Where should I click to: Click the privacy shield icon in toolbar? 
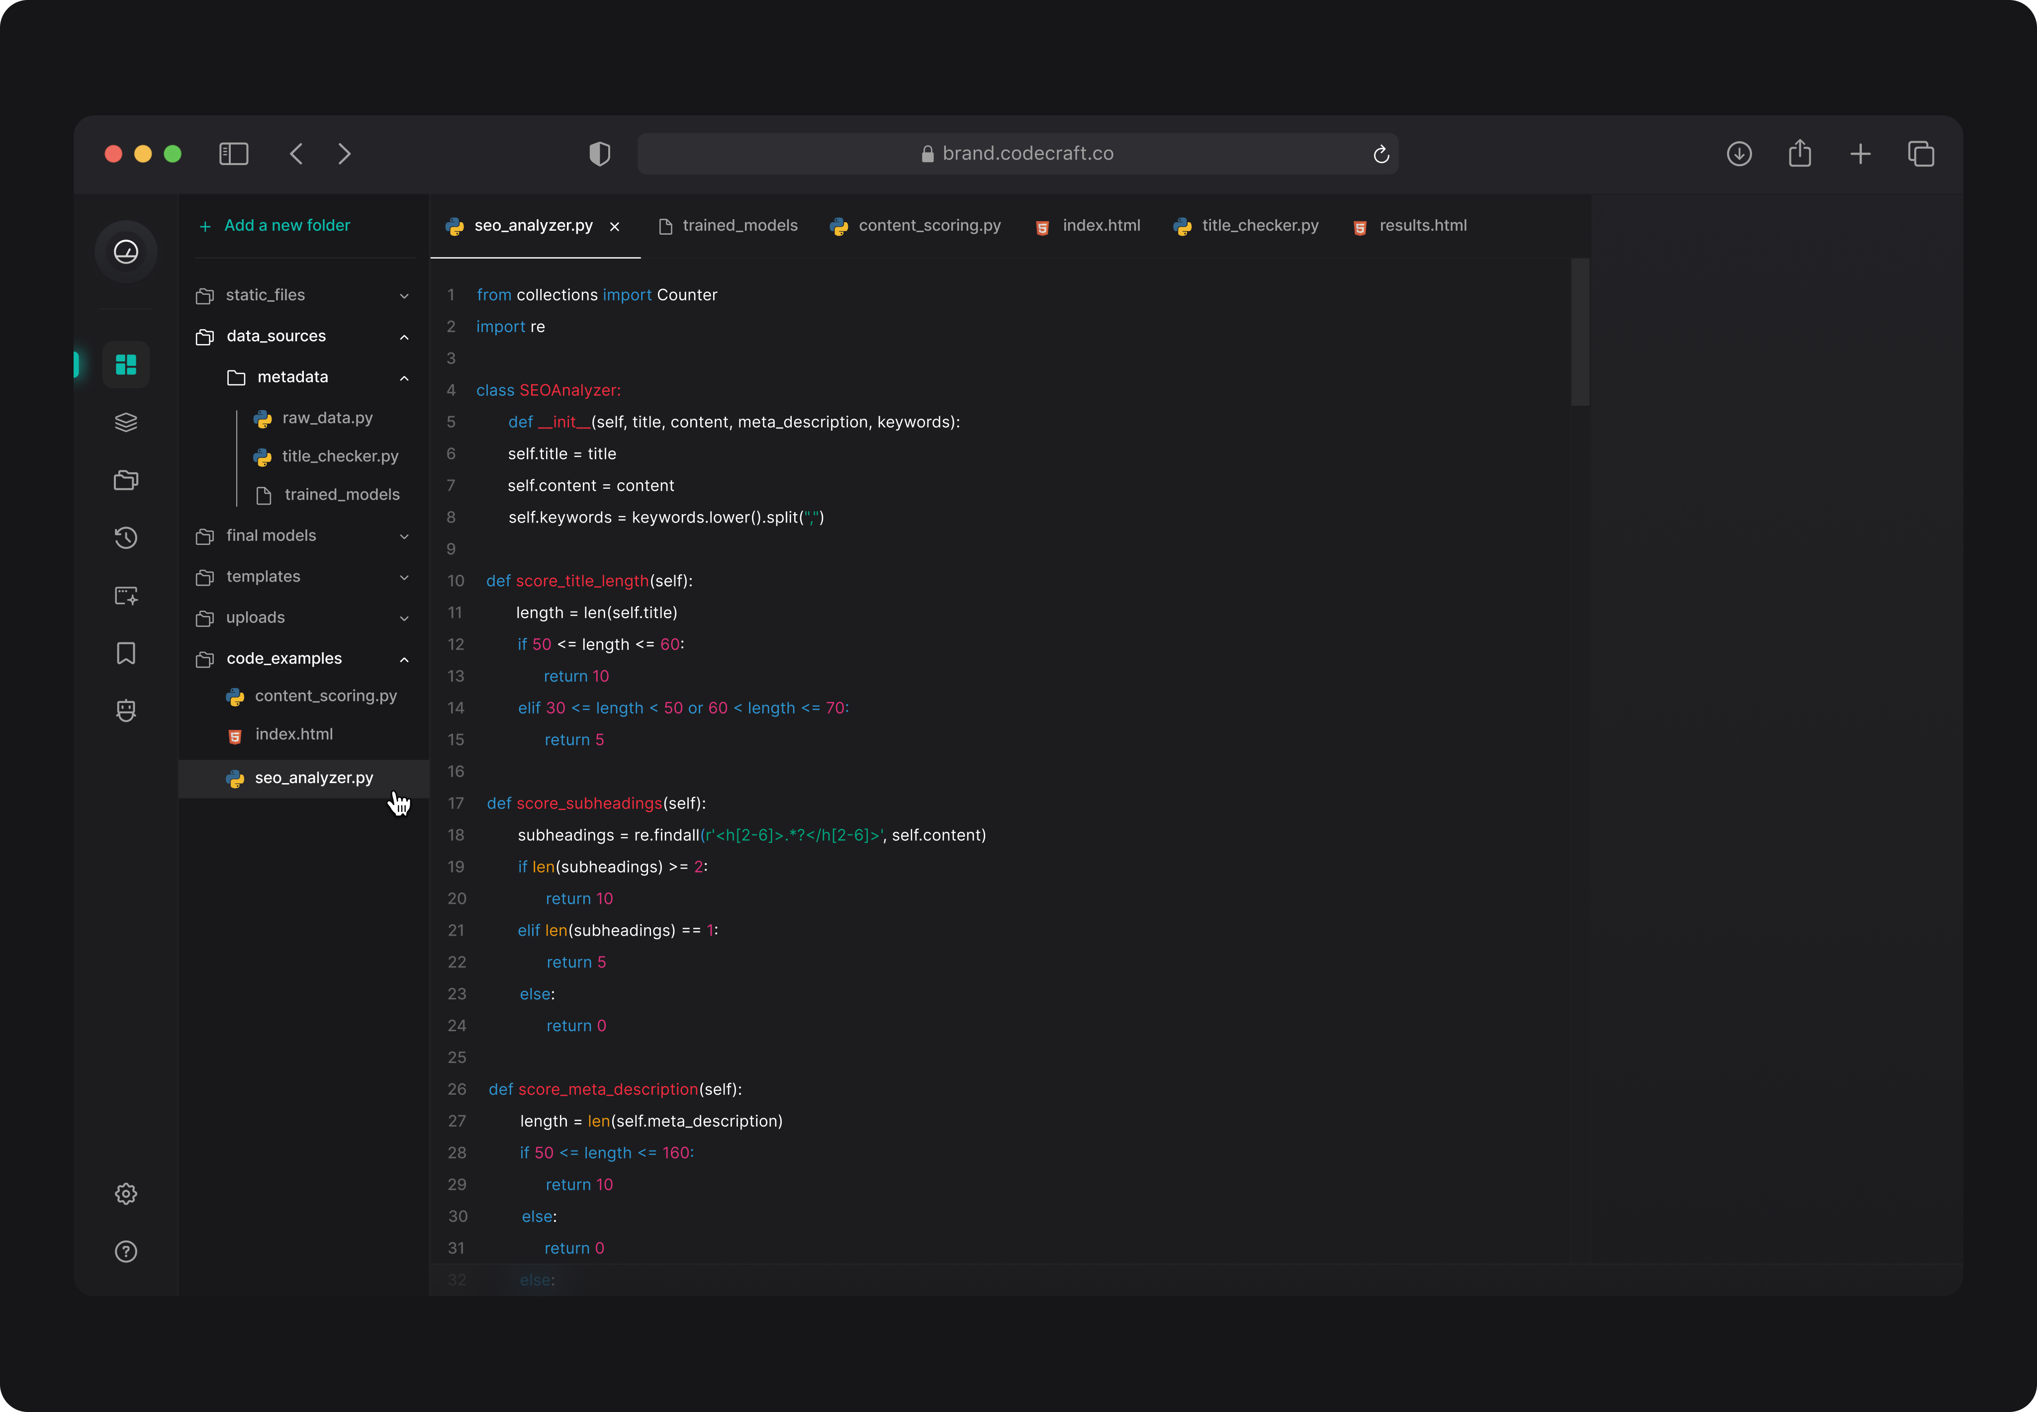600,153
